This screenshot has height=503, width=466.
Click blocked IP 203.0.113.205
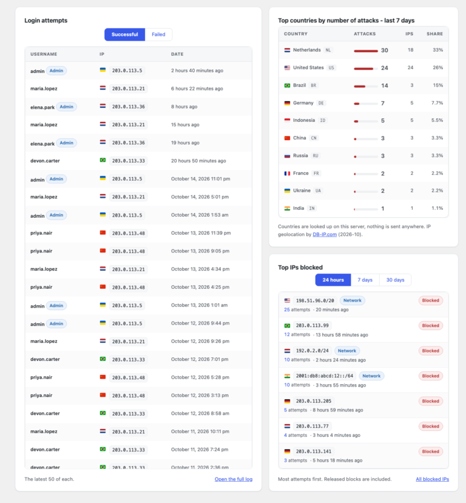pyautogui.click(x=313, y=401)
